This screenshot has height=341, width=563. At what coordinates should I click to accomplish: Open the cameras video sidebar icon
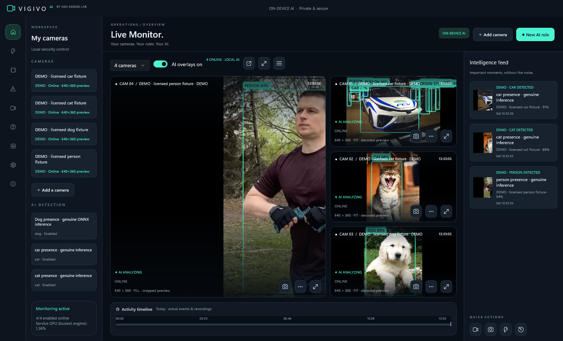coord(13,108)
